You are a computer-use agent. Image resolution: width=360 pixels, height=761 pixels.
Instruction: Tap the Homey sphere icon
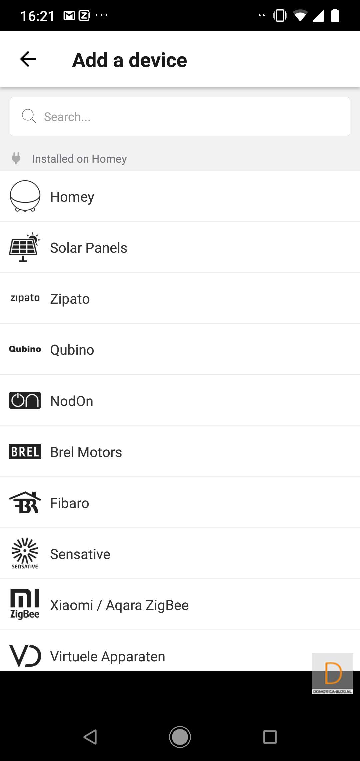pyautogui.click(x=25, y=196)
